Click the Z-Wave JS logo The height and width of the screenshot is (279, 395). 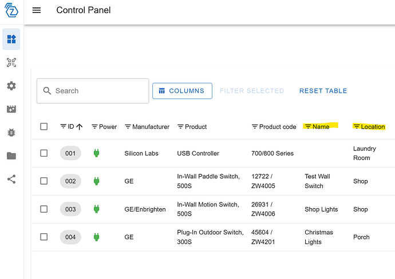[x=11, y=10]
